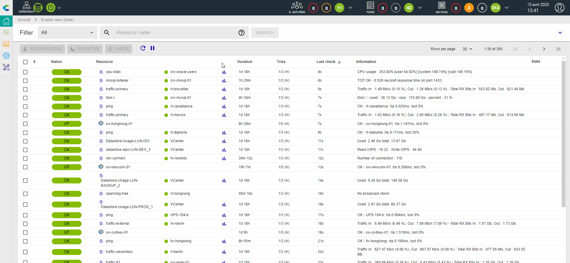The width and height of the screenshot is (570, 263).
Task: Expand the b. activities dropdown chevron
Action: pyautogui.click(x=351, y=8)
